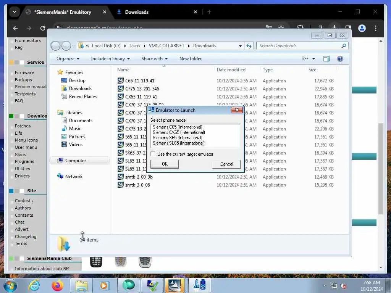Close the Emulator to Launch dialog
This screenshot has height=293, width=391.
pyautogui.click(x=237, y=110)
